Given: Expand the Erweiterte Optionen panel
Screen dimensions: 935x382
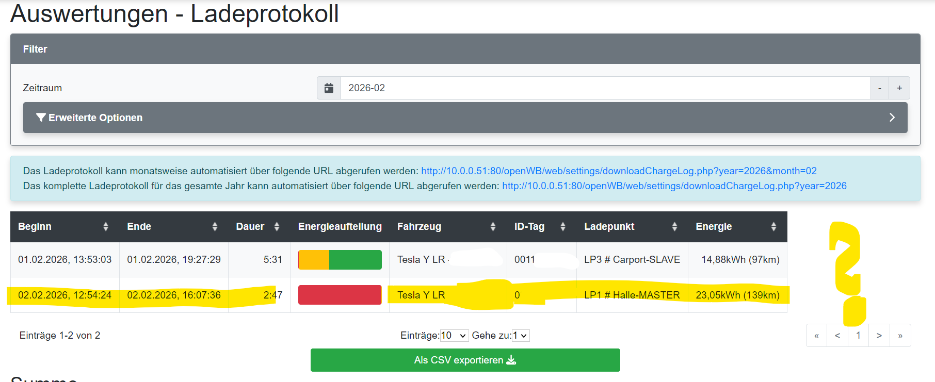Looking at the screenshot, I should (465, 118).
